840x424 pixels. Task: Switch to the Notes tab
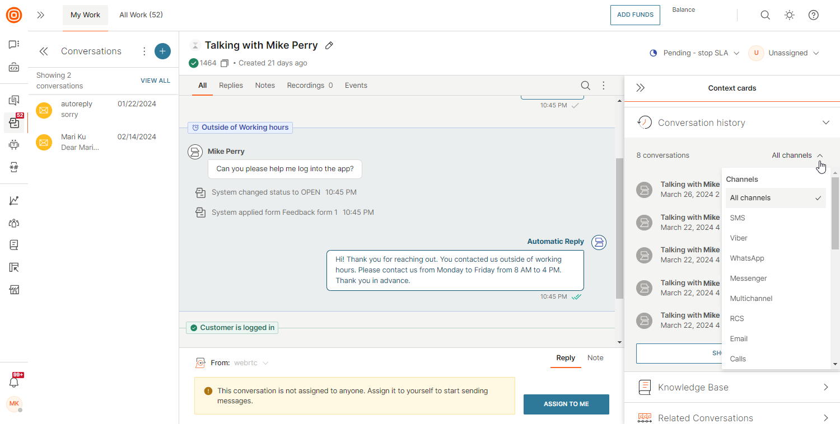click(x=265, y=86)
